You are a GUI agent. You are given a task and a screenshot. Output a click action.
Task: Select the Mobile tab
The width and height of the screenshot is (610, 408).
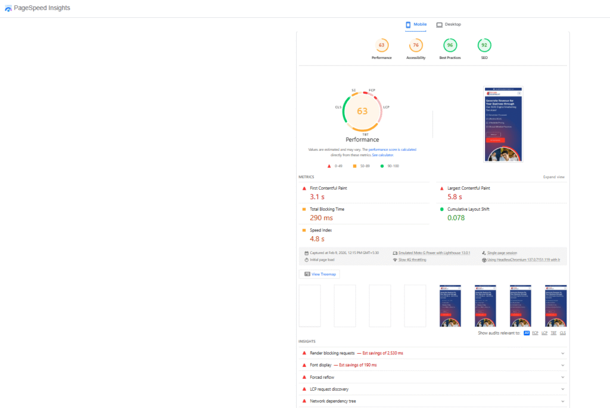tap(416, 24)
